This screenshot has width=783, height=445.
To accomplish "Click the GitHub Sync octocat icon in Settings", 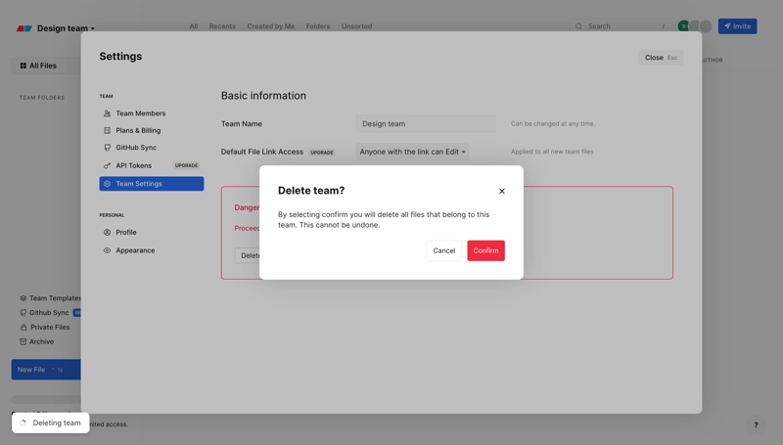I will [107, 147].
